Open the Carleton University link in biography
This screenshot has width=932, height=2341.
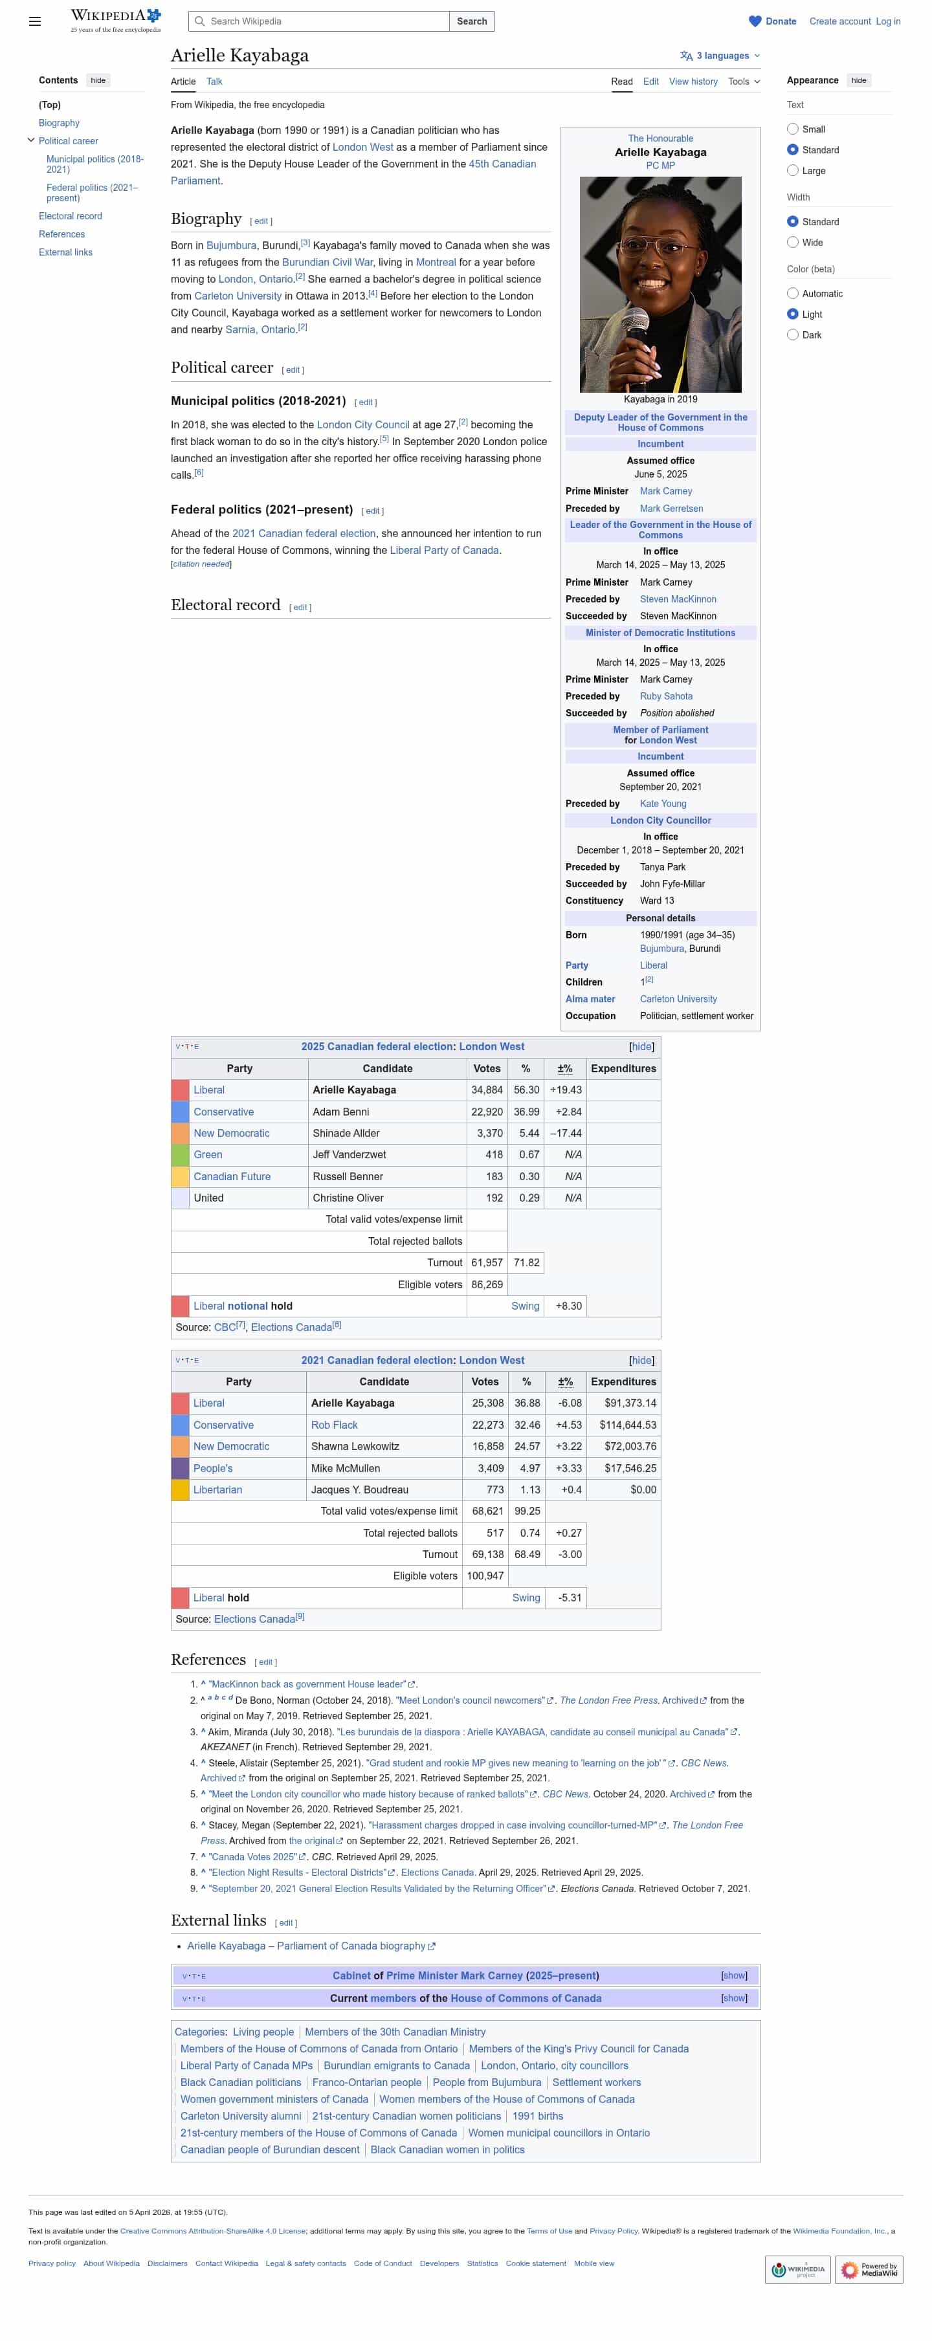[238, 296]
